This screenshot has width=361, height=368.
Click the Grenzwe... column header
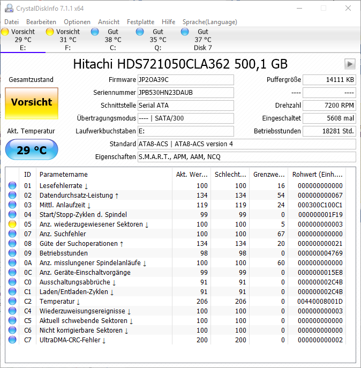coord(269,175)
